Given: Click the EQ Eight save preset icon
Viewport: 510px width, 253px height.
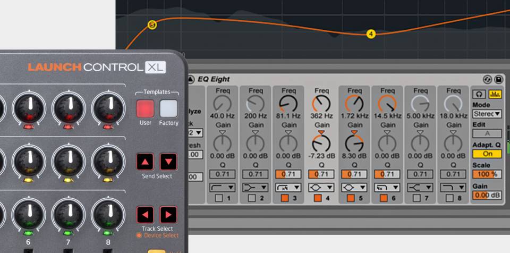Looking at the screenshot, I should [x=498, y=80].
